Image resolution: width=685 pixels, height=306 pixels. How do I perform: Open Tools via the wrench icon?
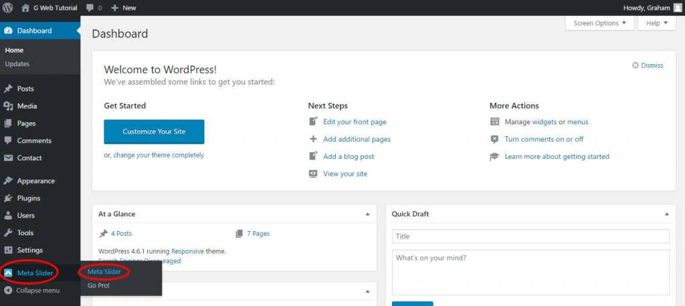(x=8, y=233)
